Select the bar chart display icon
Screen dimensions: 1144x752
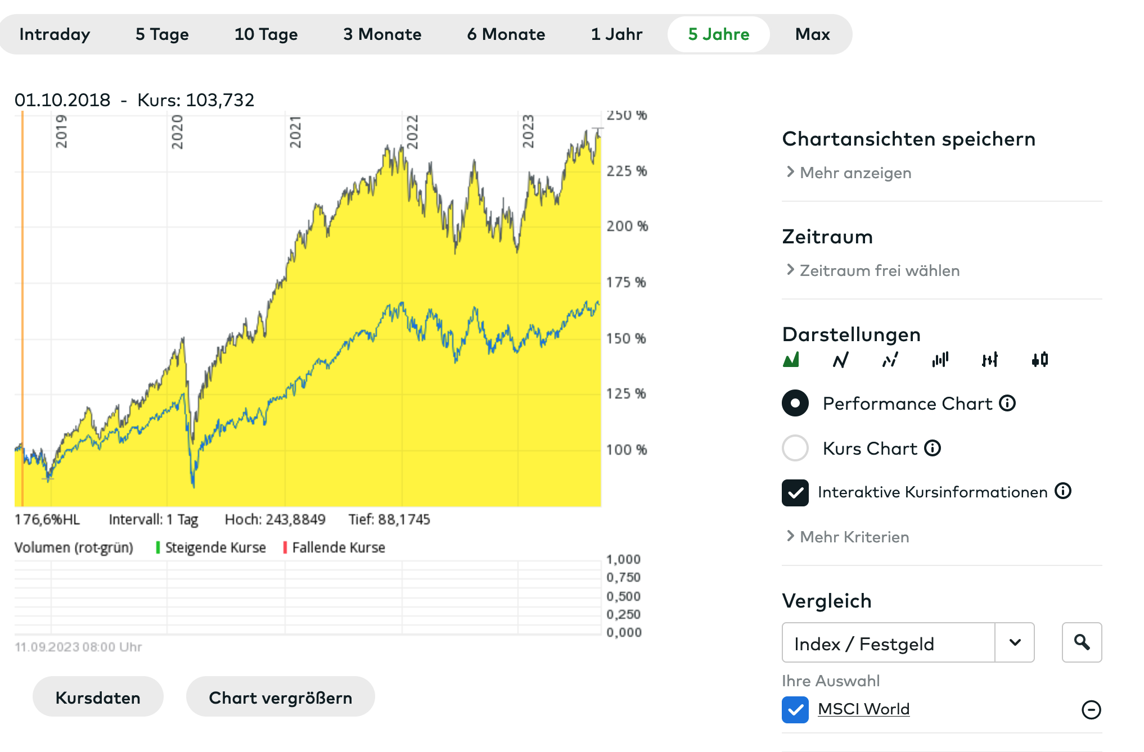(x=940, y=360)
